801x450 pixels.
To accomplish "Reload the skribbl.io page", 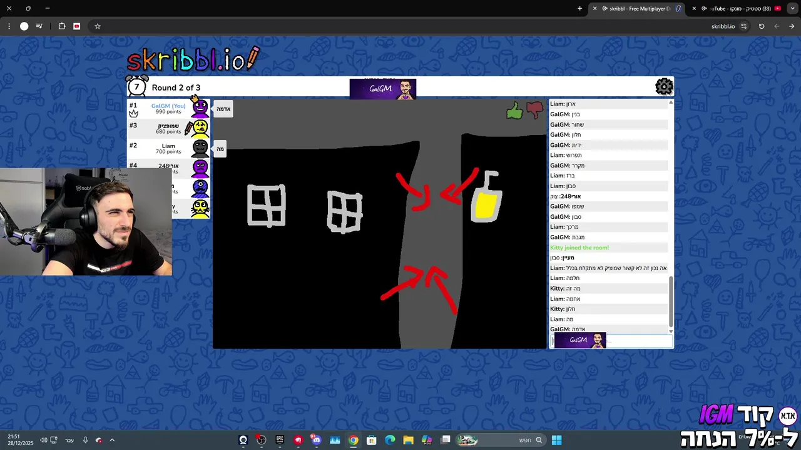I will (762, 26).
